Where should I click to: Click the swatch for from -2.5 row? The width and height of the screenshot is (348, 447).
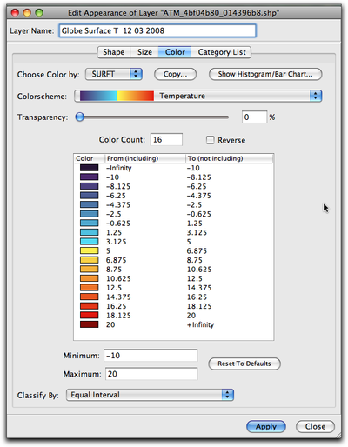(90, 214)
